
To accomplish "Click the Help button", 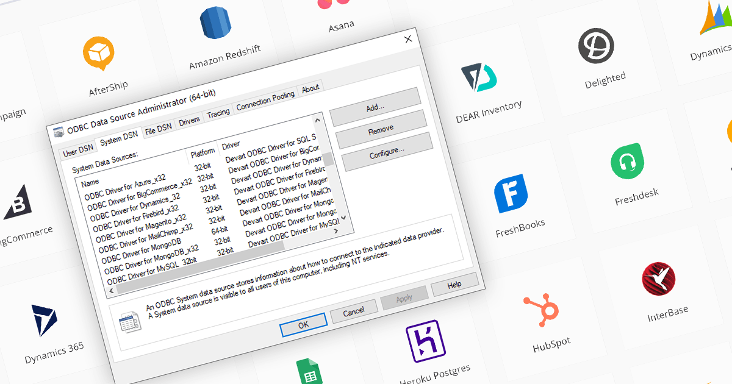I will [454, 285].
